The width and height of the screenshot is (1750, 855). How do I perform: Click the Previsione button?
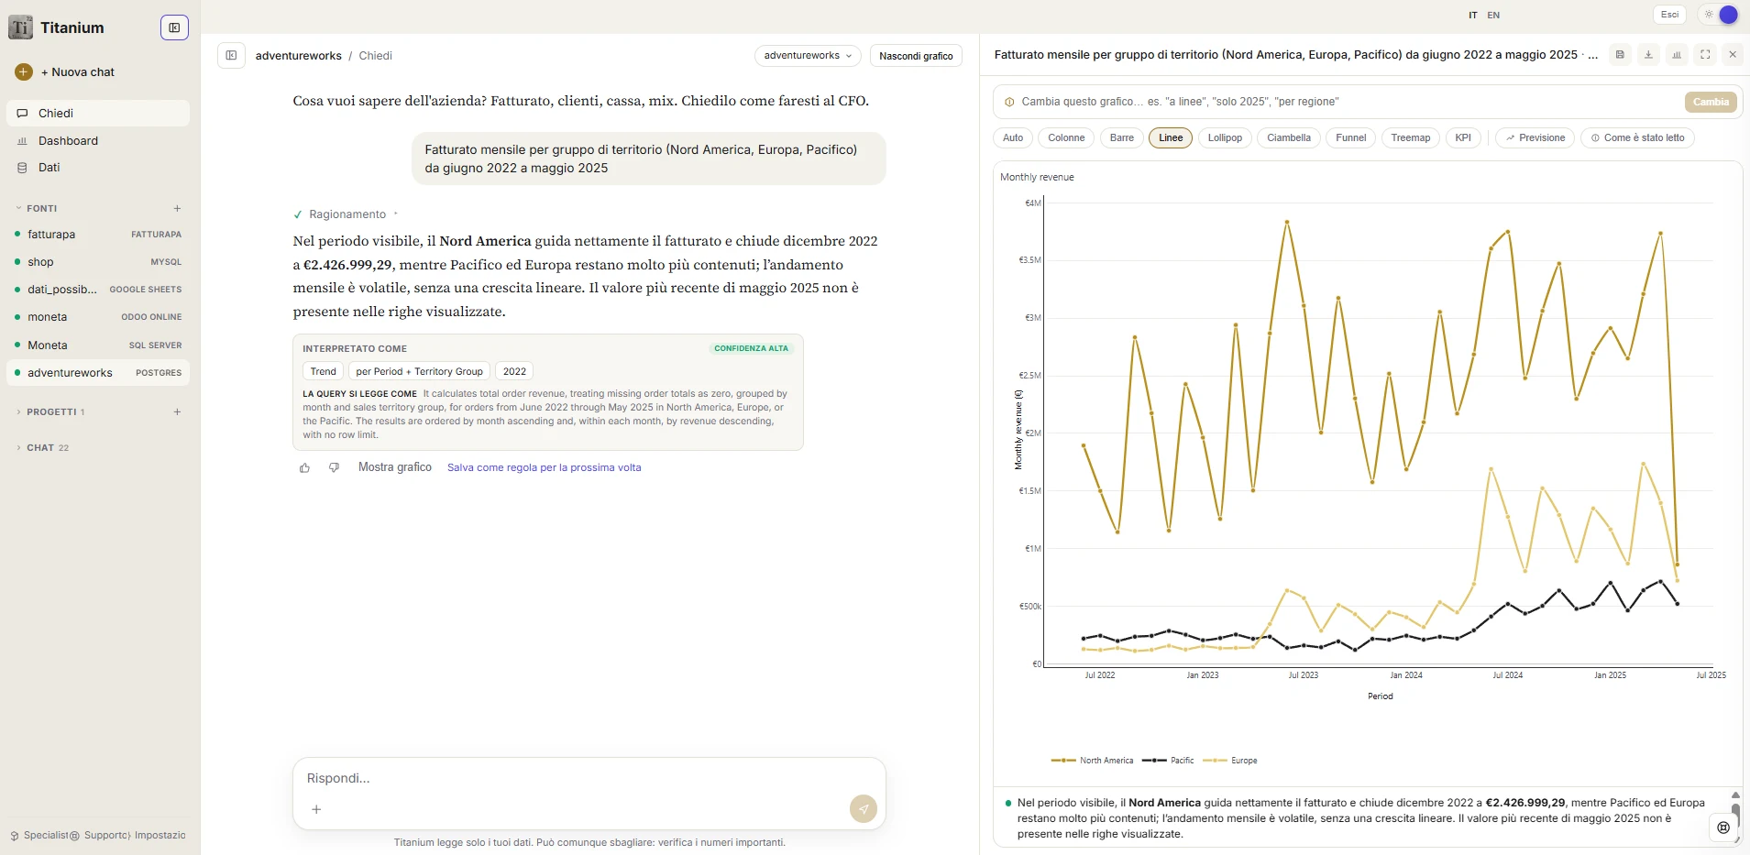[1535, 138]
